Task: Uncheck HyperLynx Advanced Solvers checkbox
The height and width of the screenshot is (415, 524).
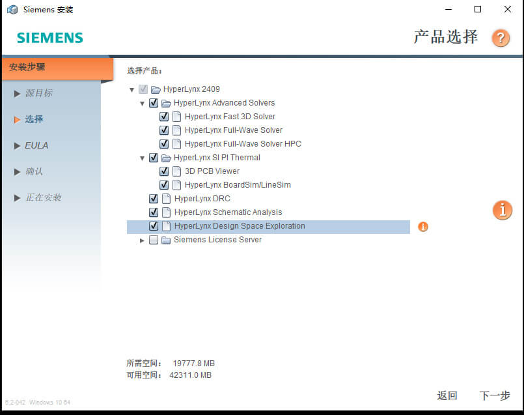Action: 154,103
